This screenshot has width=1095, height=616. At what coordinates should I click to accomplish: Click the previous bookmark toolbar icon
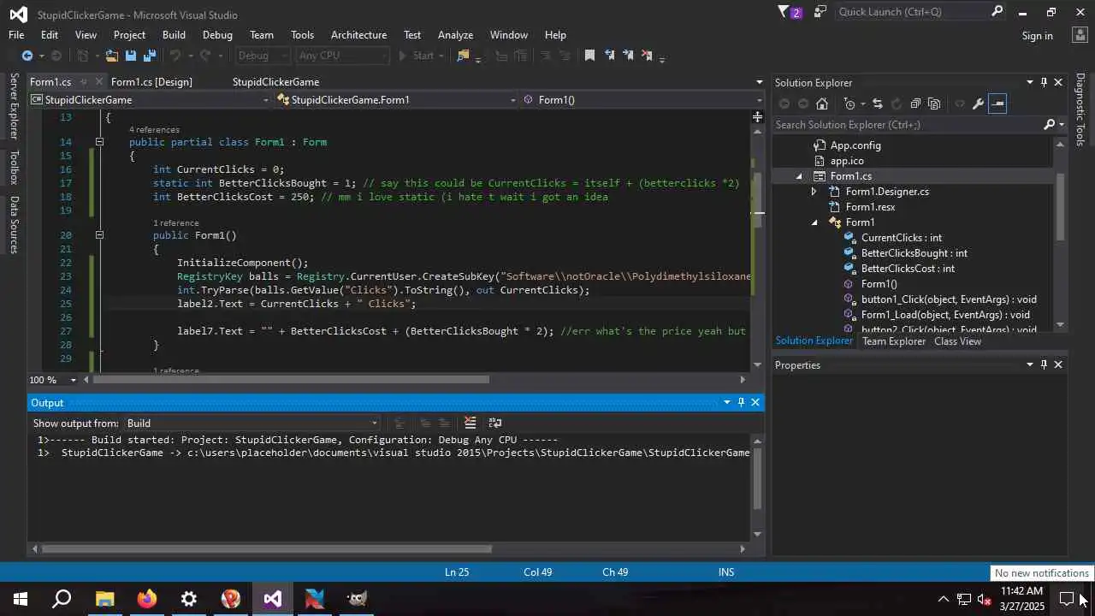pos(609,56)
